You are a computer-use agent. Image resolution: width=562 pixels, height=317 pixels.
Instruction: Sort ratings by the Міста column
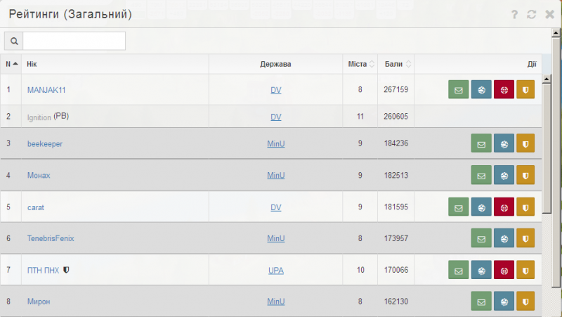(x=362, y=64)
